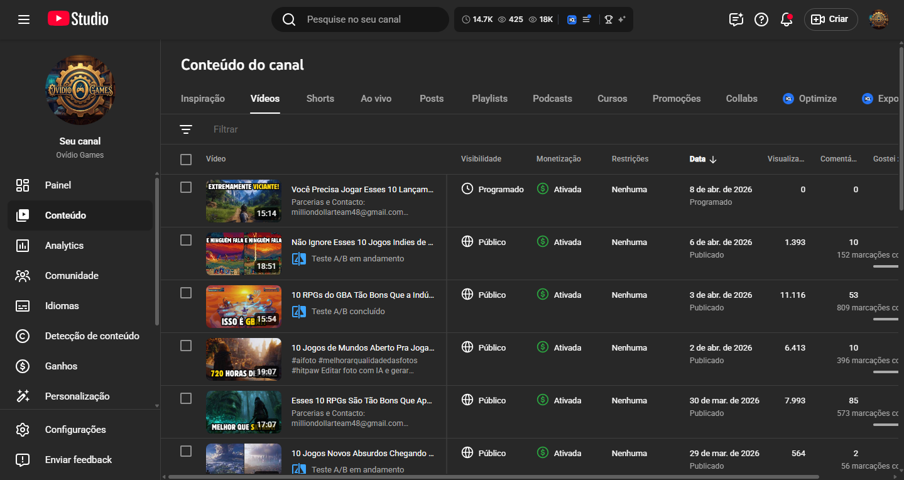Click the vidIQ trophy icon in top bar
The height and width of the screenshot is (480, 904).
[x=608, y=19]
